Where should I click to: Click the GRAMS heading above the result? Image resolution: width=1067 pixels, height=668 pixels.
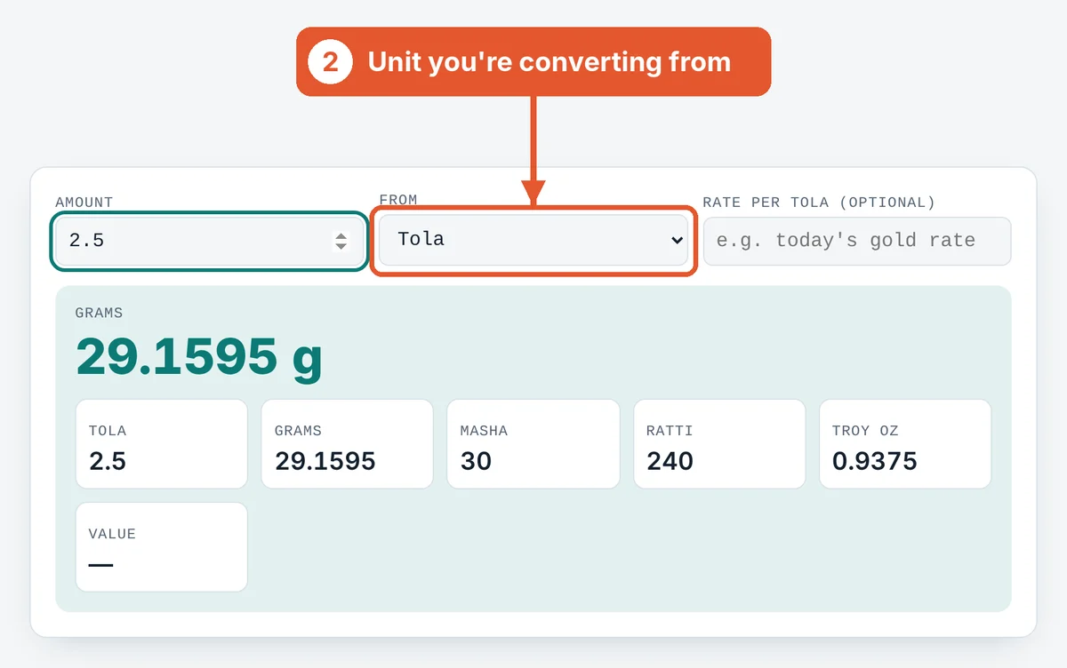tap(99, 313)
